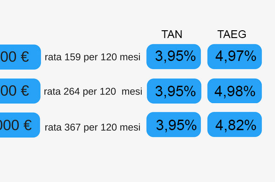Select the 3,95% TAN box beside rata 367

(x=174, y=124)
